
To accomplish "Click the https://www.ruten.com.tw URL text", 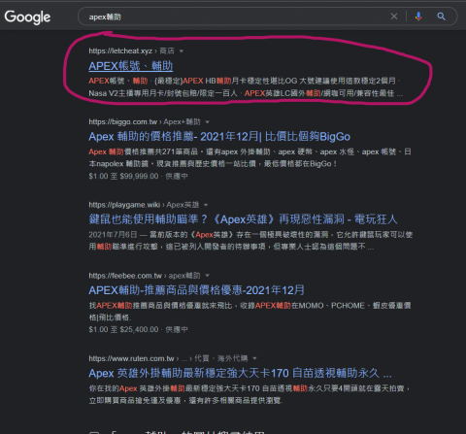I will [x=131, y=358].
